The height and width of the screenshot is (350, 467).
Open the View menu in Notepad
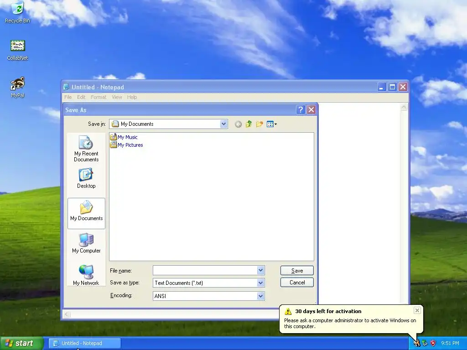click(117, 97)
